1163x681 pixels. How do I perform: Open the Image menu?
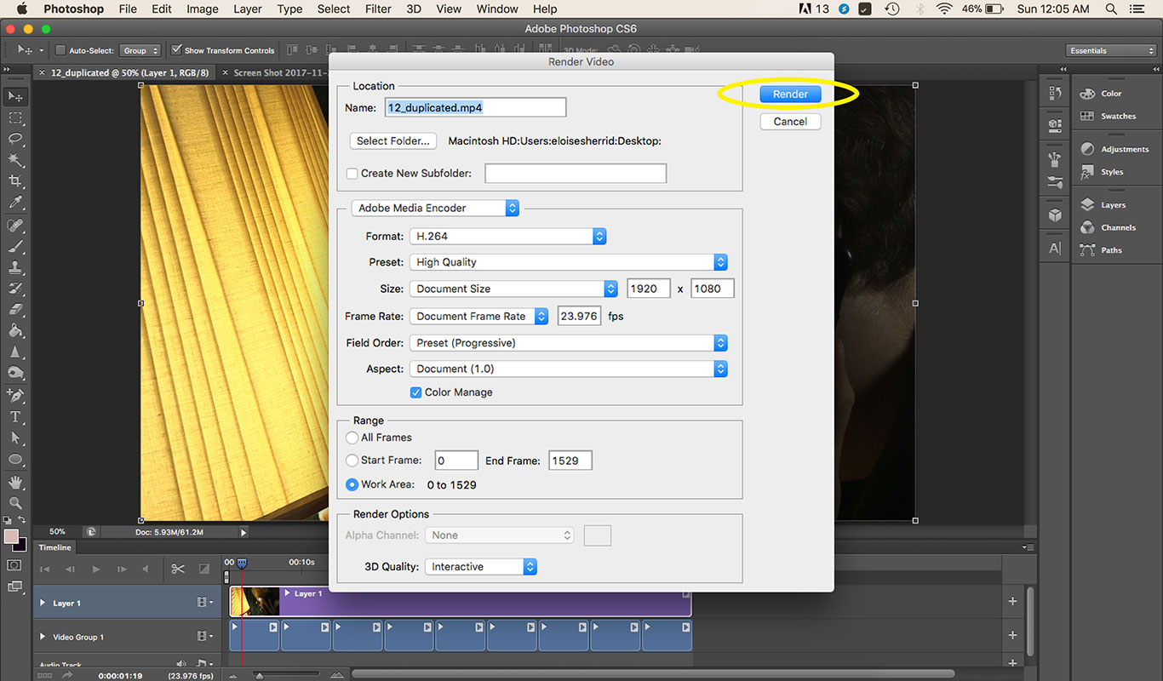[202, 9]
